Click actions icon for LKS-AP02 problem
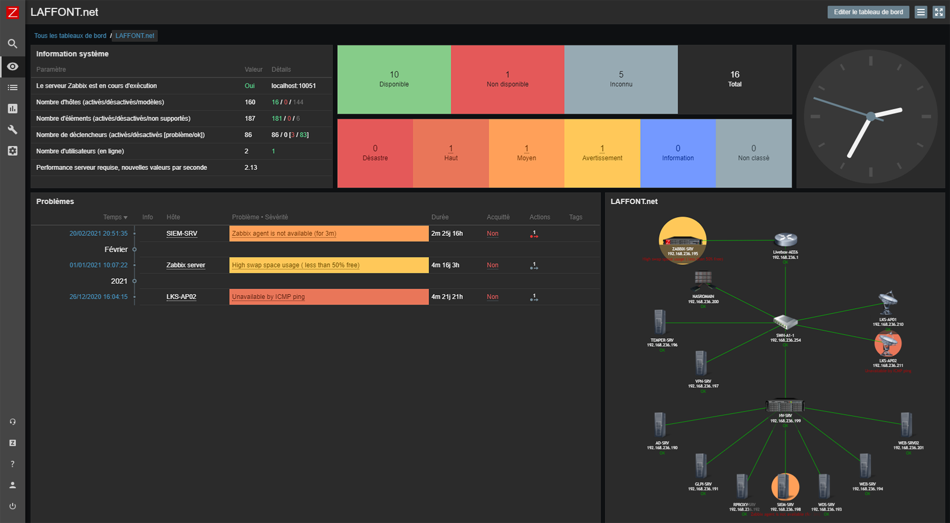The width and height of the screenshot is (950, 523). coord(534,298)
